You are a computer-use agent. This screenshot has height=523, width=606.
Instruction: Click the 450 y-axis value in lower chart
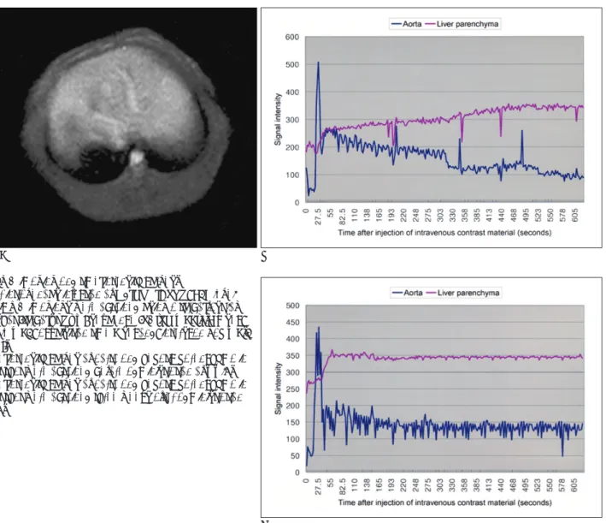click(292, 323)
